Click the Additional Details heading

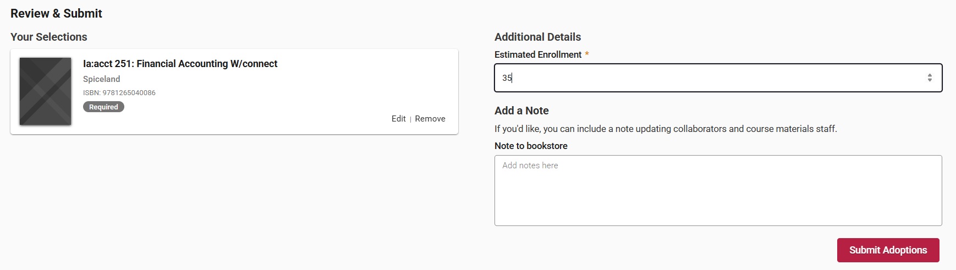click(x=537, y=37)
